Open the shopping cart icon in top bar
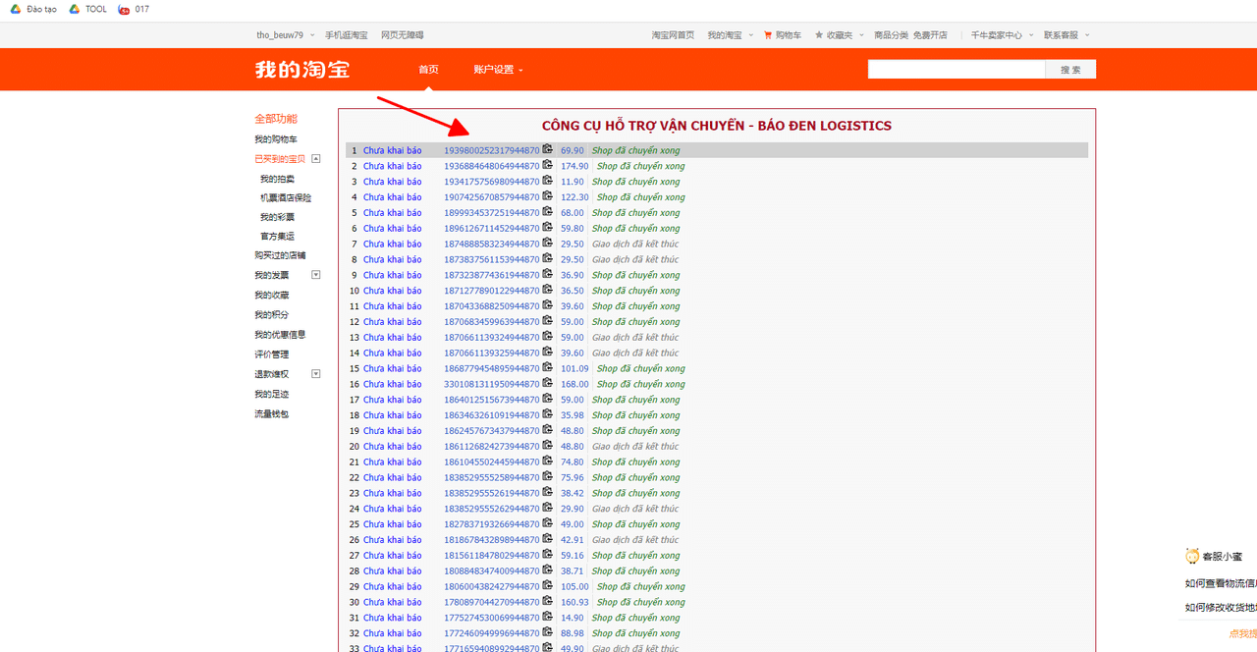The height and width of the screenshot is (652, 1257). [x=768, y=35]
